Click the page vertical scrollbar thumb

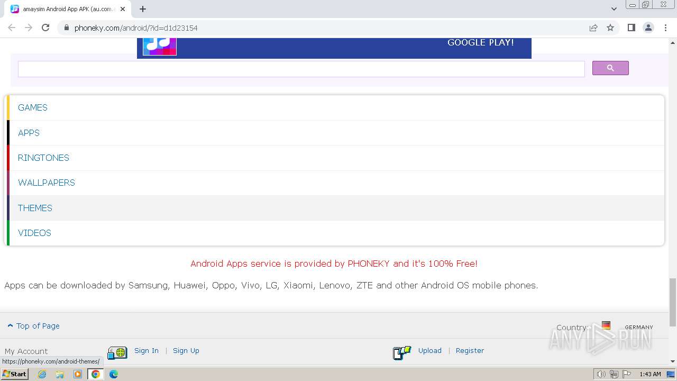(673, 302)
